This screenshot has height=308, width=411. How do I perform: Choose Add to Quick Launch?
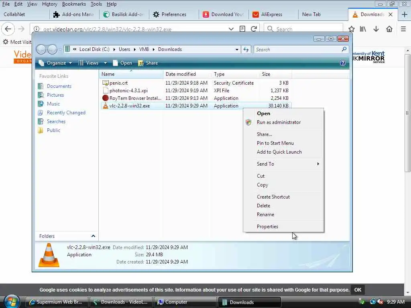[x=284, y=152]
